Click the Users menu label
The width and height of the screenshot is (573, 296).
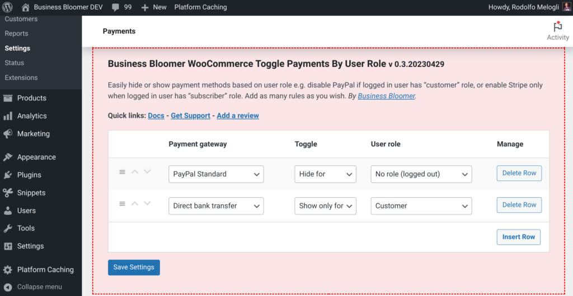coord(26,211)
